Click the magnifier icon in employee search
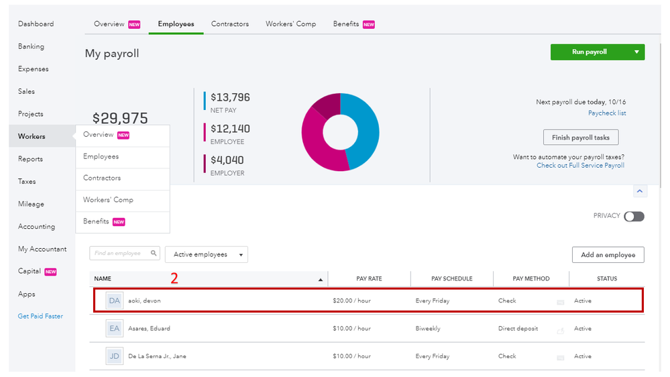 tap(154, 254)
